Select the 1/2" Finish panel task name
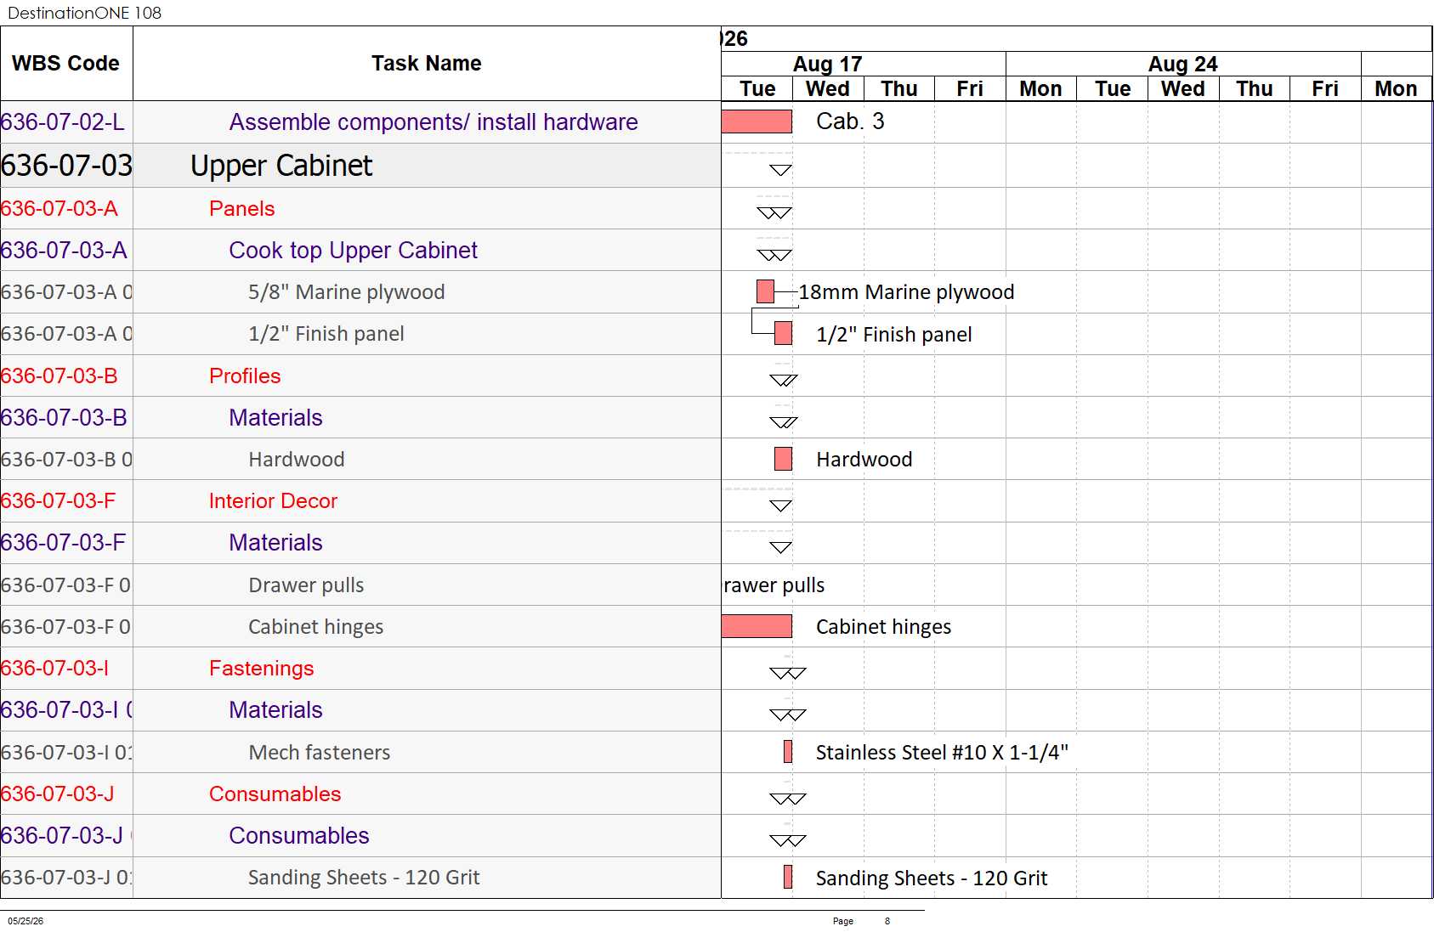The height and width of the screenshot is (932, 1434). click(326, 334)
